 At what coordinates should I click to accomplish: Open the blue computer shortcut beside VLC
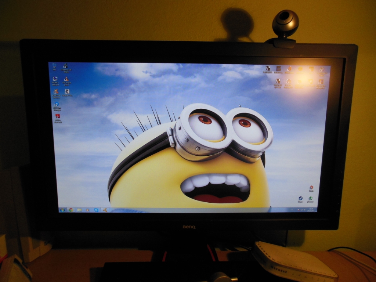point(55,81)
